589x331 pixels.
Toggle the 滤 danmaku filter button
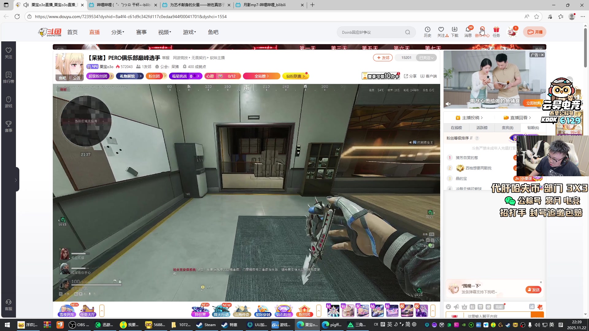click(x=532, y=307)
